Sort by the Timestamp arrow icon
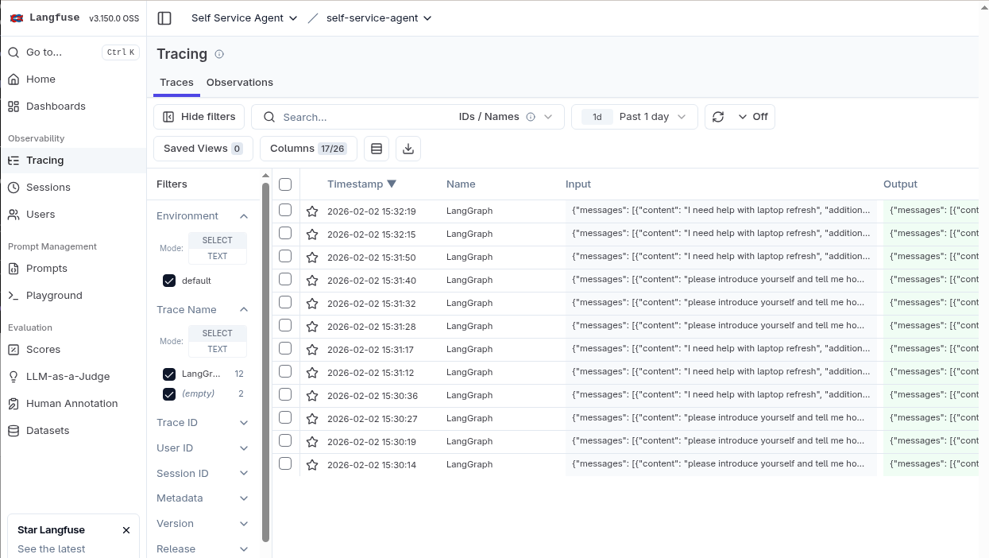This screenshot has width=989, height=558. 392,184
